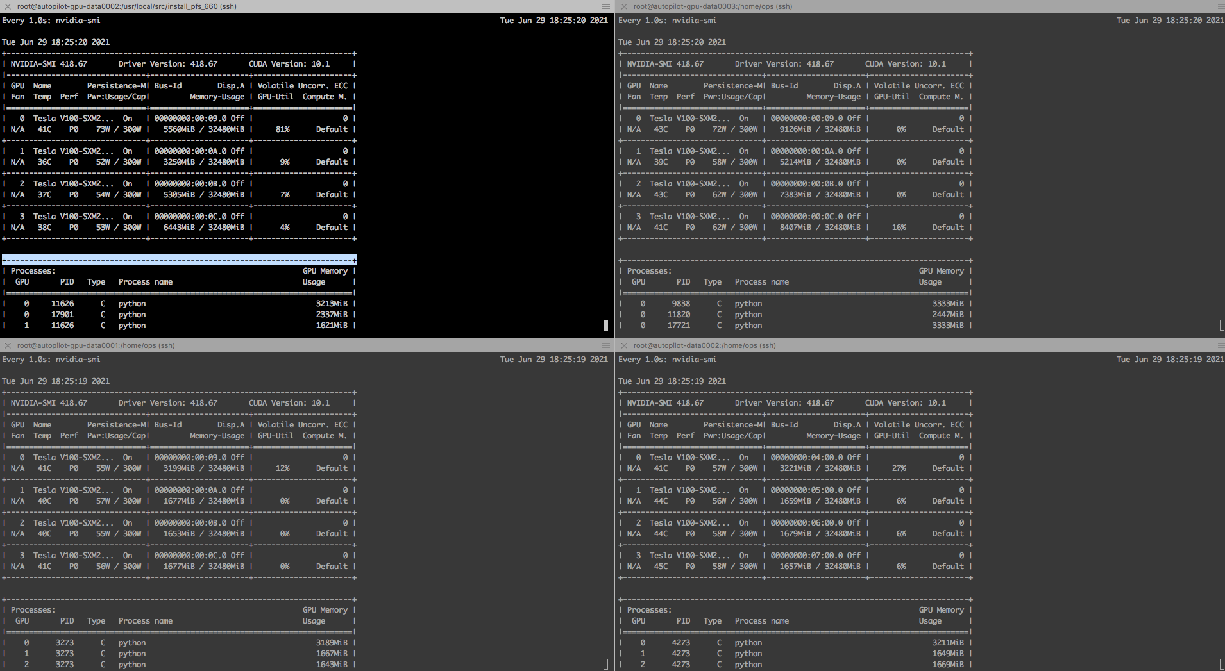Close the autopilot-gpu-data0003 ssh pane
Image resolution: width=1225 pixels, height=671 pixels.
pos(624,6)
